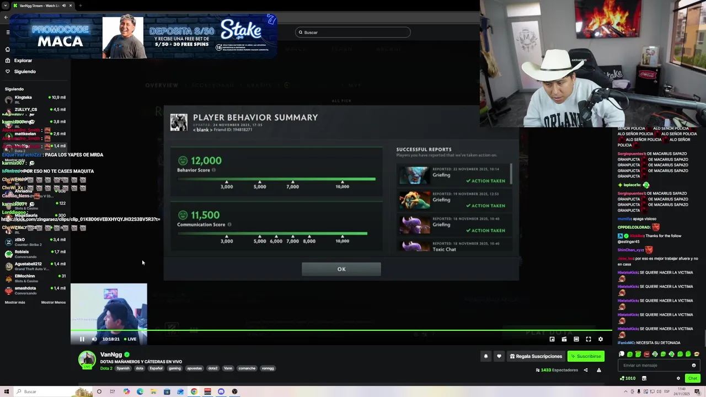
Task: Click the Kick search field Buscar
Action: tap(353, 32)
